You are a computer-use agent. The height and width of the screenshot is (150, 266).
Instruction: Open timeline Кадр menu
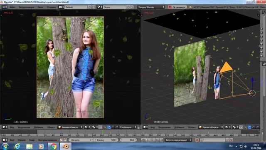32,140
